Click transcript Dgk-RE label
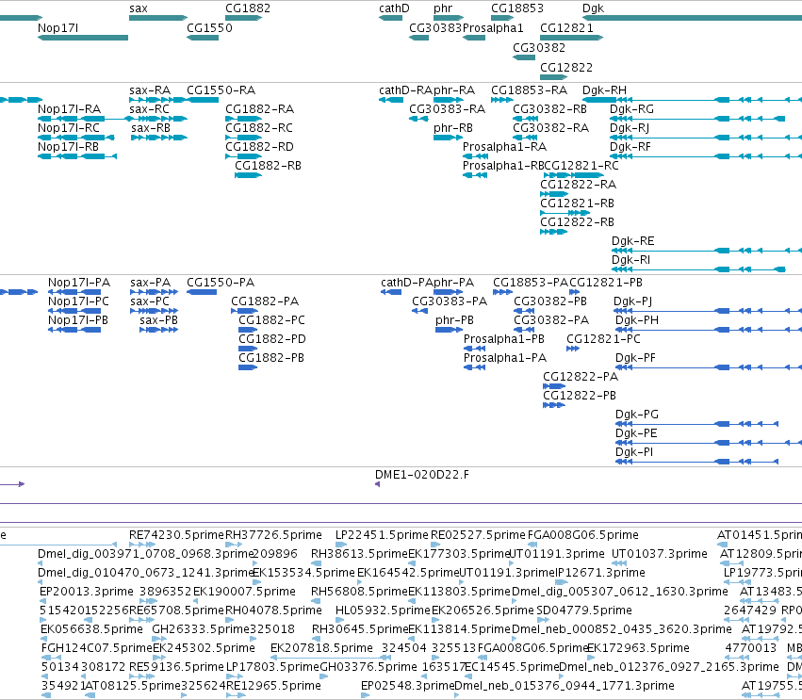This screenshot has height=700, width=802. point(632,241)
